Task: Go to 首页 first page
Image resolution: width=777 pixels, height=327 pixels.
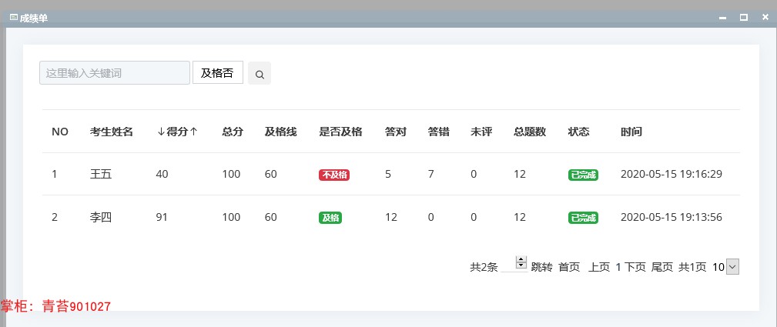Action: pos(569,268)
